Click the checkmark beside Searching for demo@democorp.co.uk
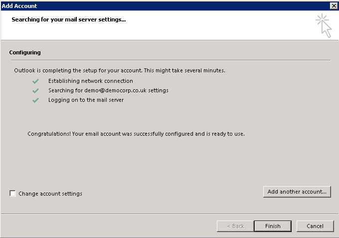 (35, 90)
